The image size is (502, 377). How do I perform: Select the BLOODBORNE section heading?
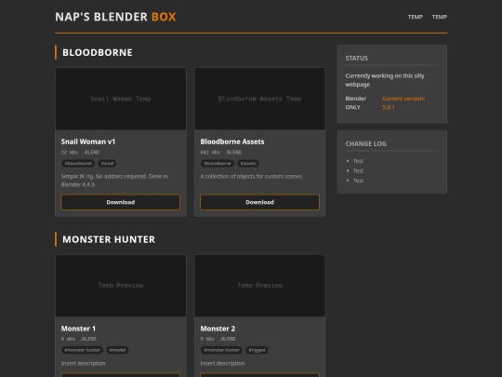pyautogui.click(x=98, y=52)
